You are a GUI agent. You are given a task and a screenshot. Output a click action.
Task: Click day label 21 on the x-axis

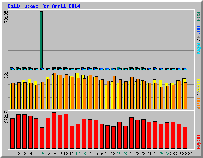pyautogui.click(x=131, y=154)
